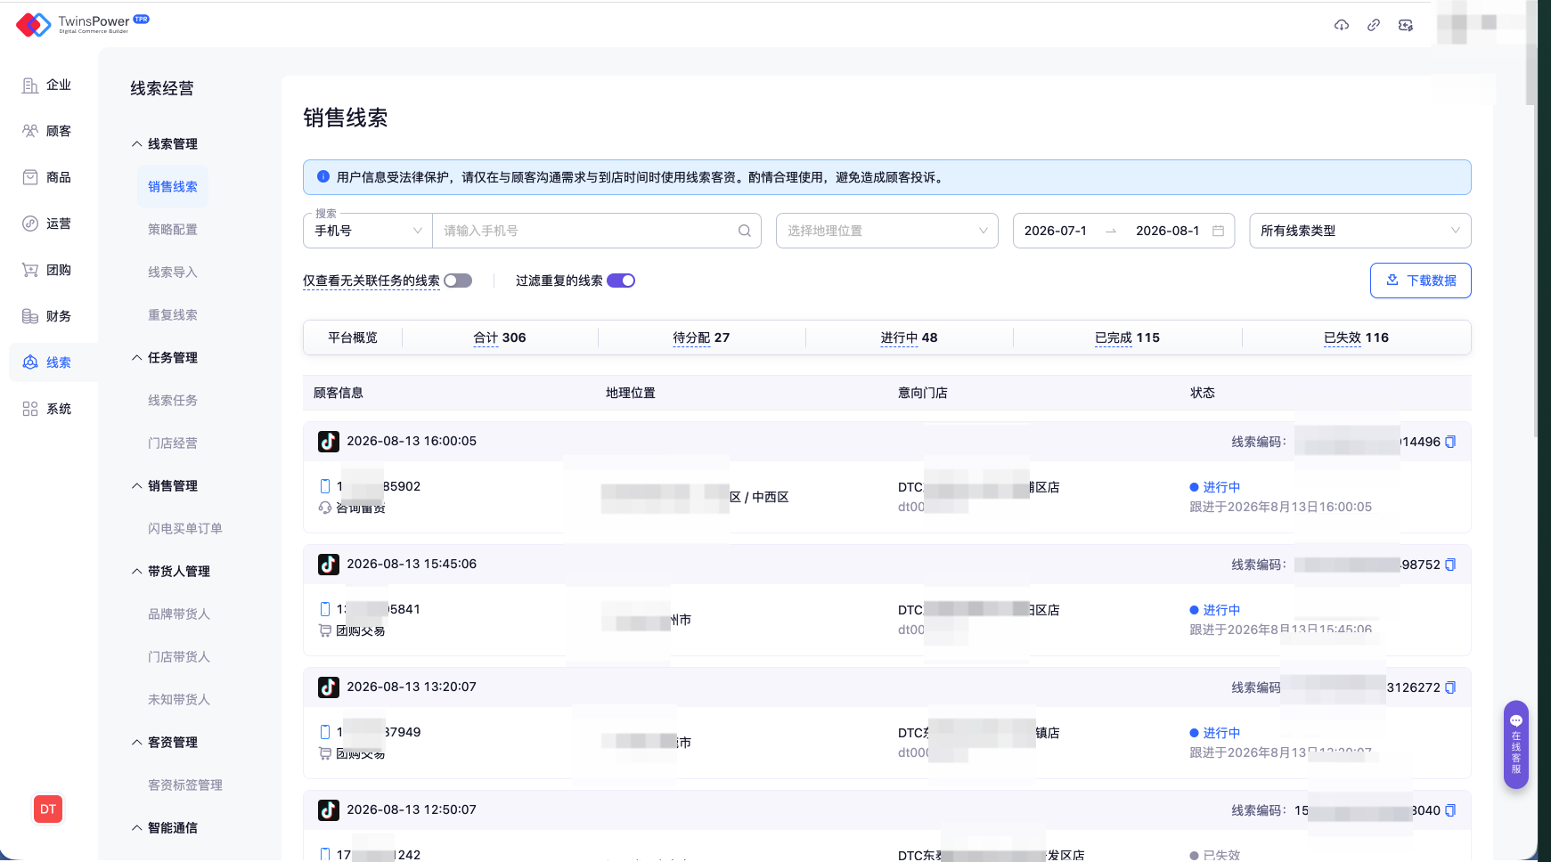
Task: Click TikTok icon of 13:20:07 lead
Action: (x=329, y=687)
